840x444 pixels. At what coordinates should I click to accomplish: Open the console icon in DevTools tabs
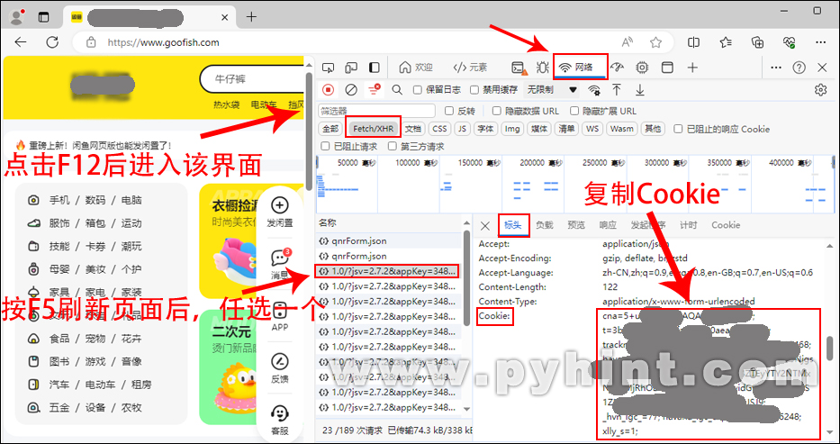click(x=518, y=68)
